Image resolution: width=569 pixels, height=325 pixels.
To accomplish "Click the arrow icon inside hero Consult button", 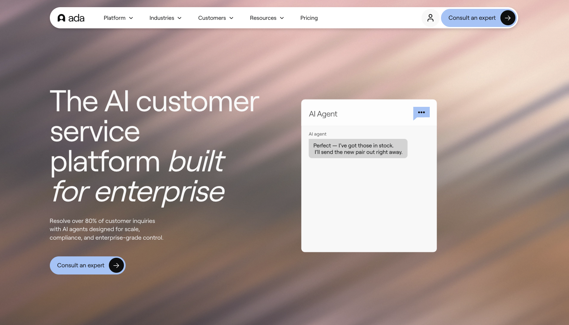I will [x=116, y=265].
